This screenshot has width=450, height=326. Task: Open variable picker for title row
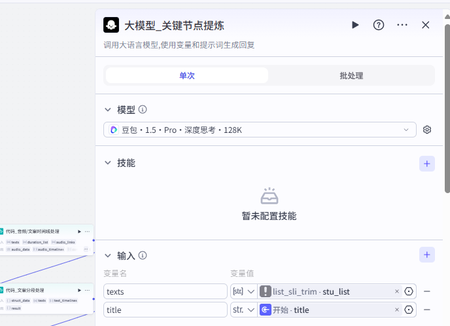point(409,310)
